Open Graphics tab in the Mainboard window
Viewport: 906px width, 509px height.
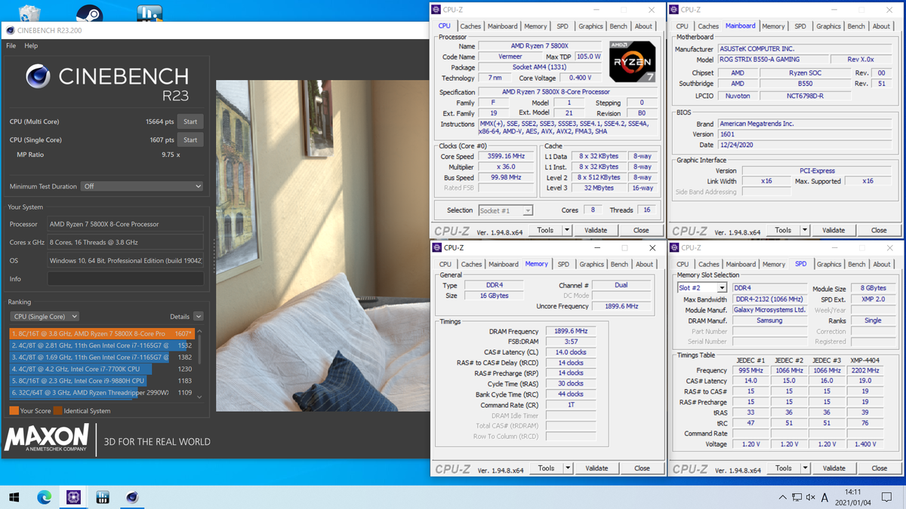pos(828,26)
